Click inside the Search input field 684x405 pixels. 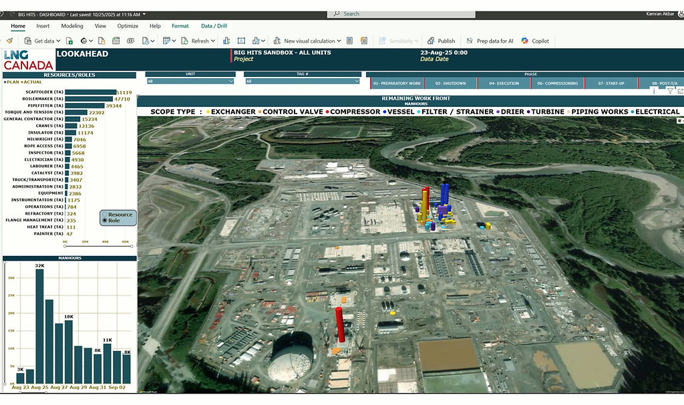click(x=401, y=14)
